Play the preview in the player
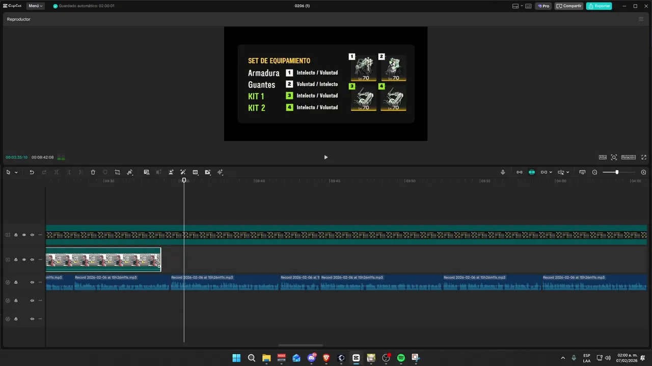 point(326,158)
